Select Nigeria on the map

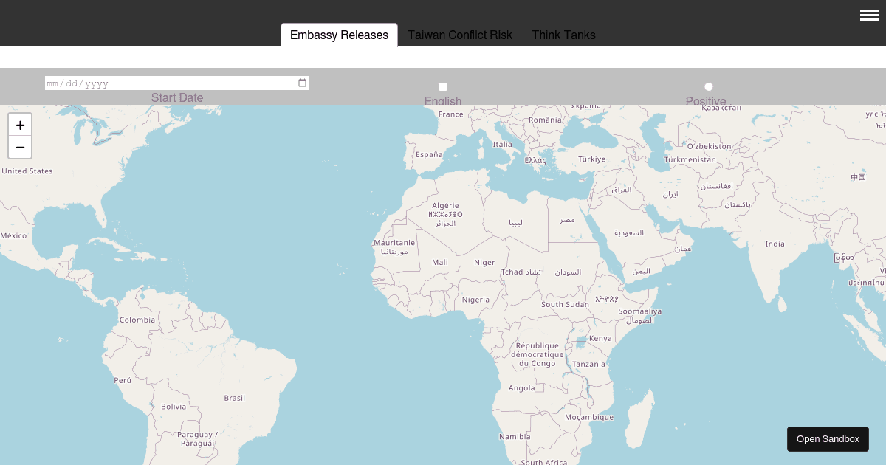[x=476, y=300]
